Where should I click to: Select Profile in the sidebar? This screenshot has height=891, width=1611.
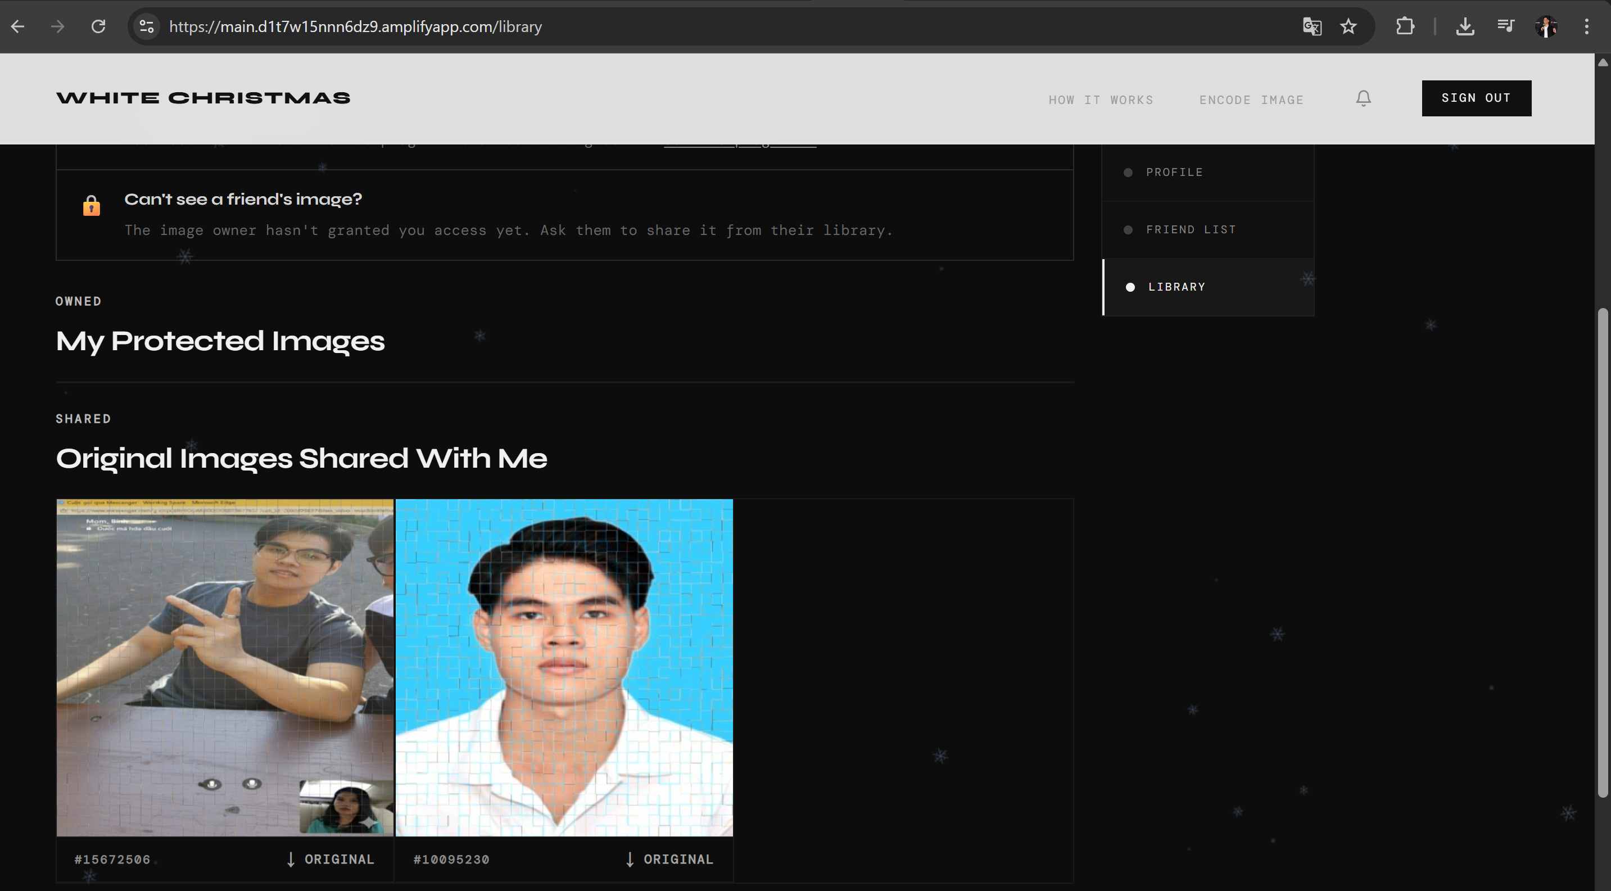[1174, 173]
